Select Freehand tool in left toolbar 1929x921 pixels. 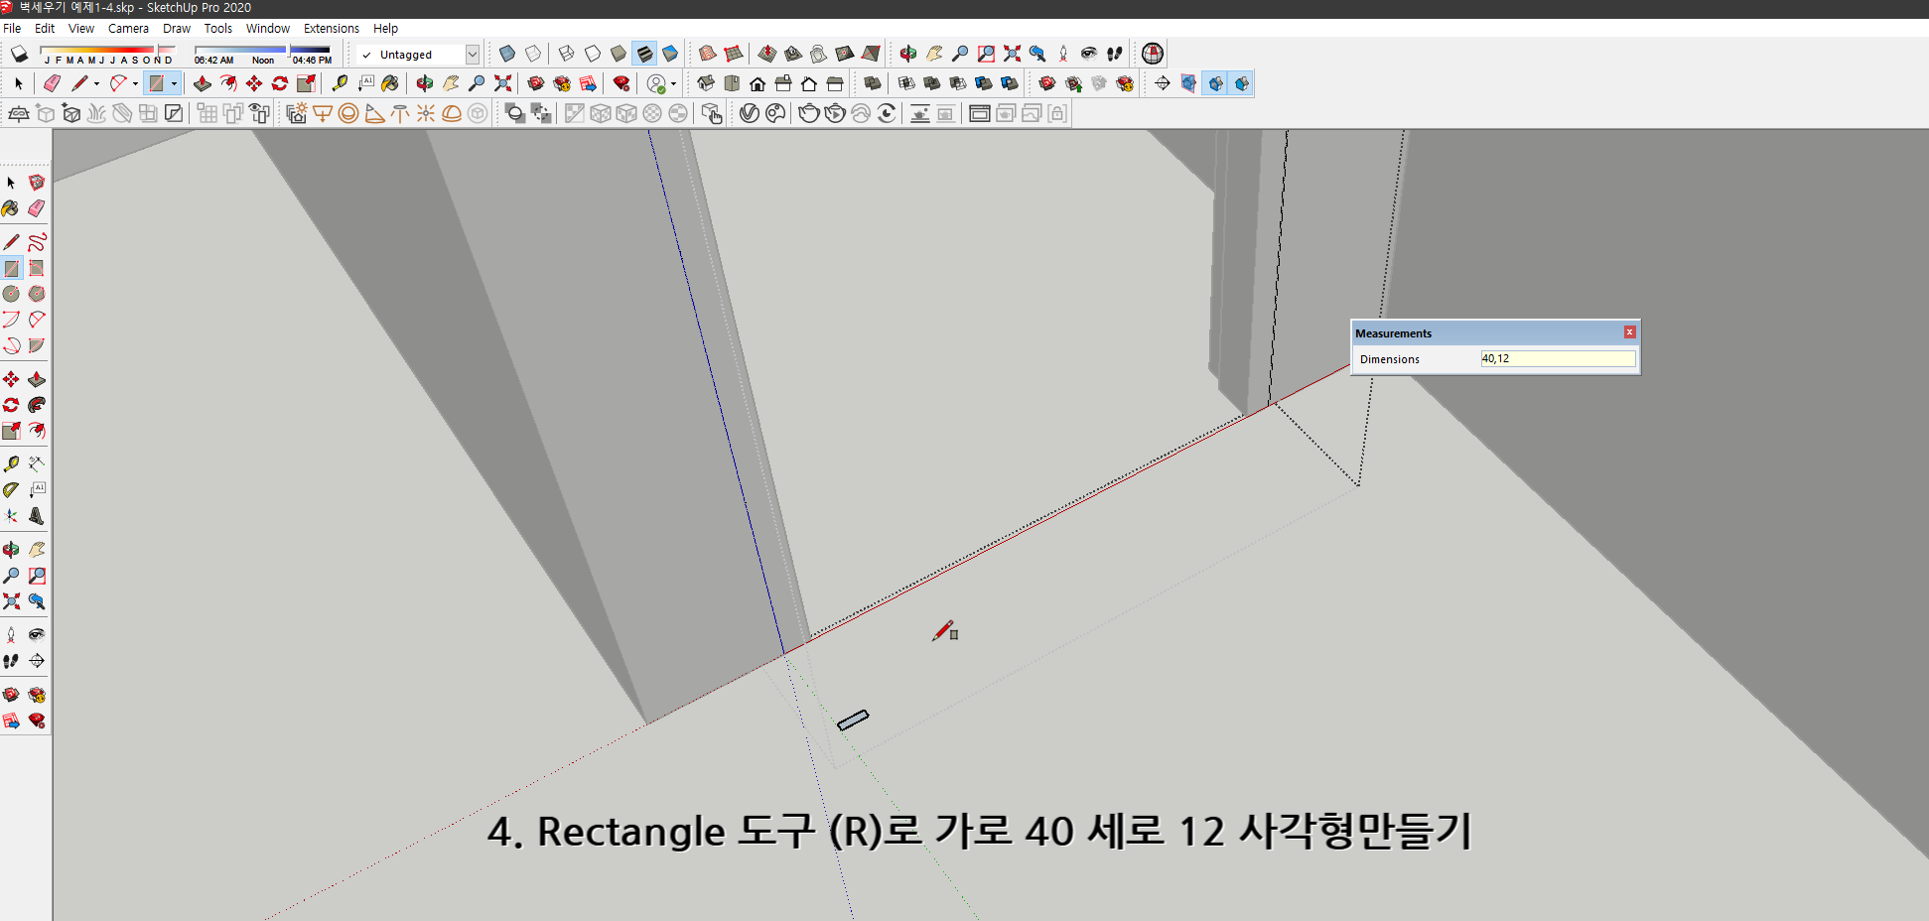[x=37, y=242]
